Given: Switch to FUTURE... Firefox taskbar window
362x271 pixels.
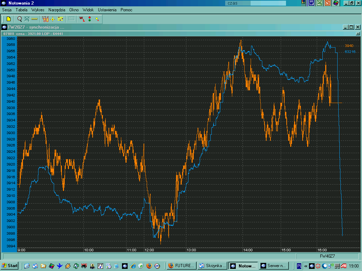Looking at the screenshot, I should 181,266.
